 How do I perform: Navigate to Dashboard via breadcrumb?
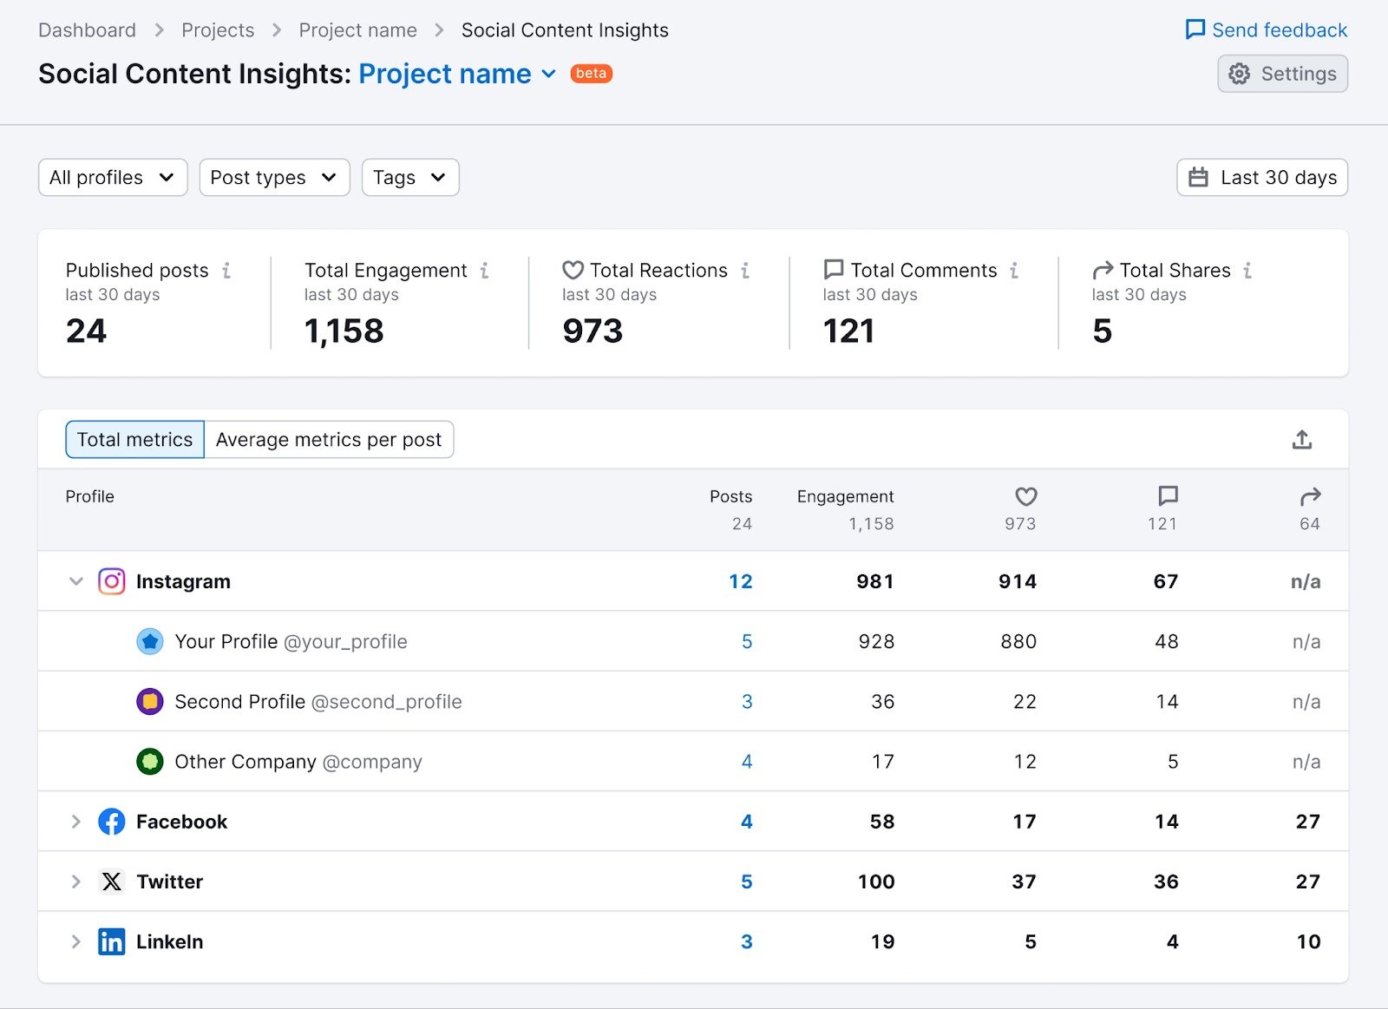pyautogui.click(x=87, y=29)
